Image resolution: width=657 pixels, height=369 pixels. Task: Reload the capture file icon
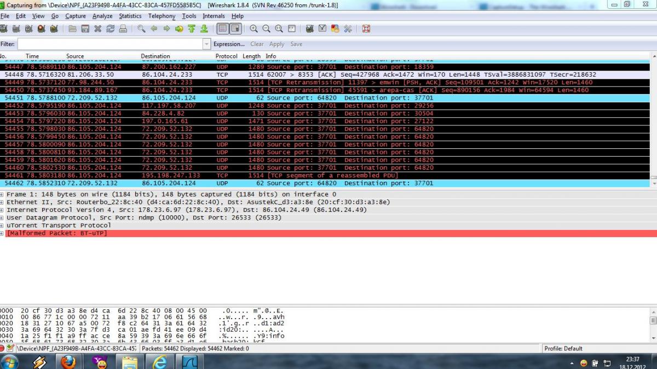tap(110, 28)
